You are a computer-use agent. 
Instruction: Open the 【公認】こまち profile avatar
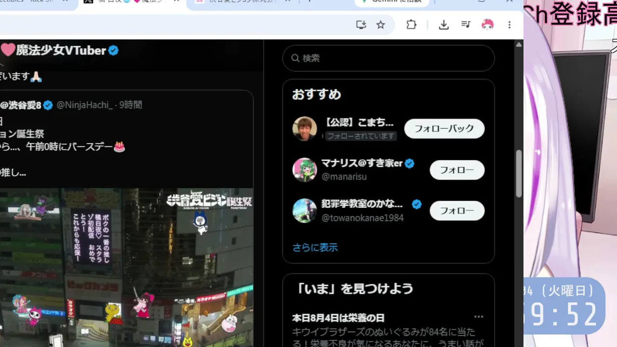(305, 129)
